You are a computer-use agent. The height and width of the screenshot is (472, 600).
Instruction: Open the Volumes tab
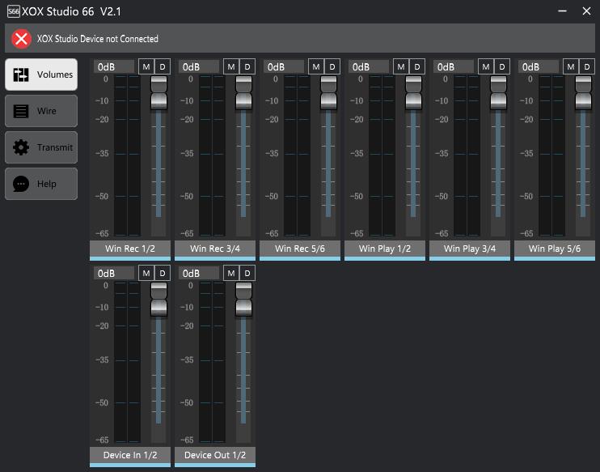pyautogui.click(x=41, y=74)
